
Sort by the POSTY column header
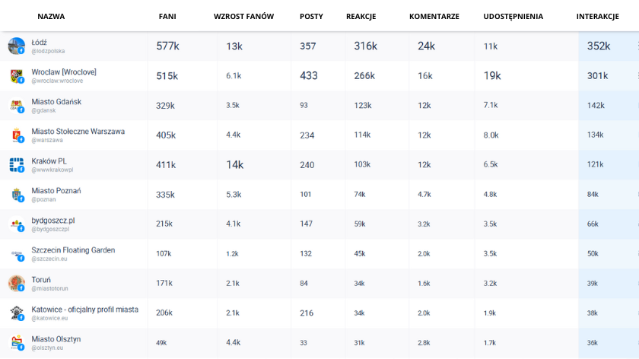[x=311, y=16]
